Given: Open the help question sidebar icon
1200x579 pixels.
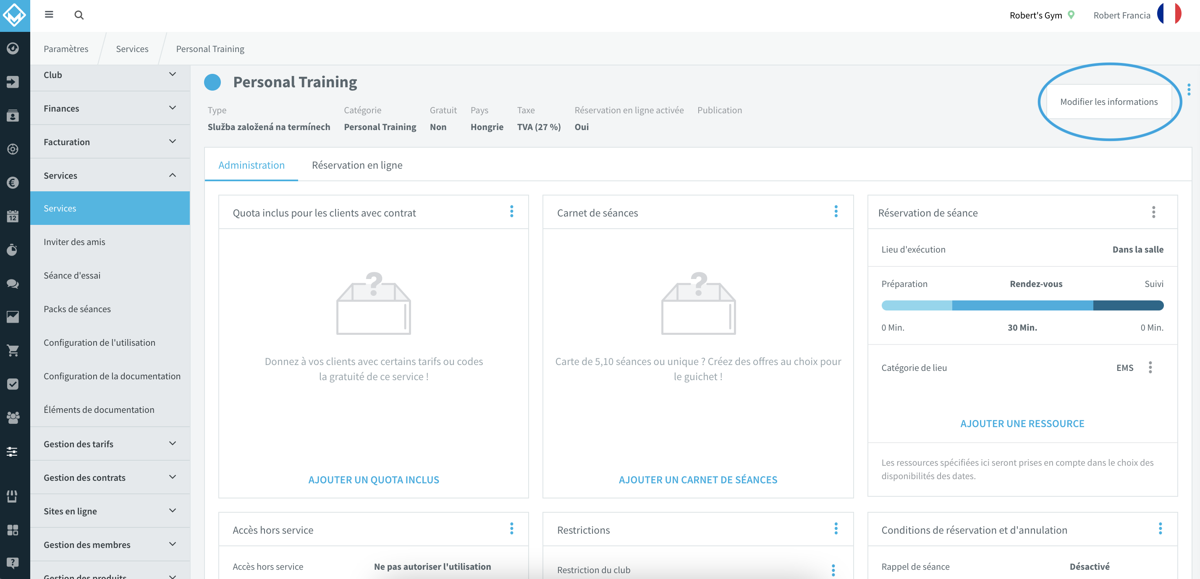Looking at the screenshot, I should click(13, 563).
